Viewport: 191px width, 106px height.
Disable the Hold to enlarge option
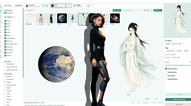click(166, 69)
